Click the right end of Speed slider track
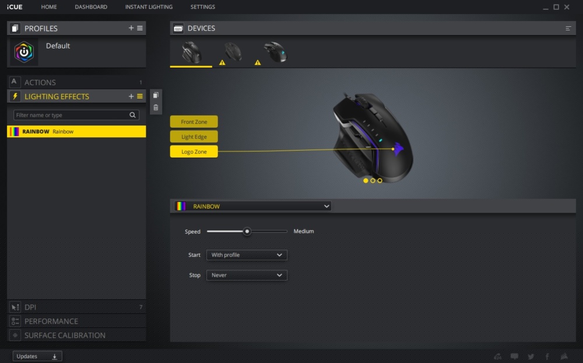The image size is (583, 363). tap(286, 231)
